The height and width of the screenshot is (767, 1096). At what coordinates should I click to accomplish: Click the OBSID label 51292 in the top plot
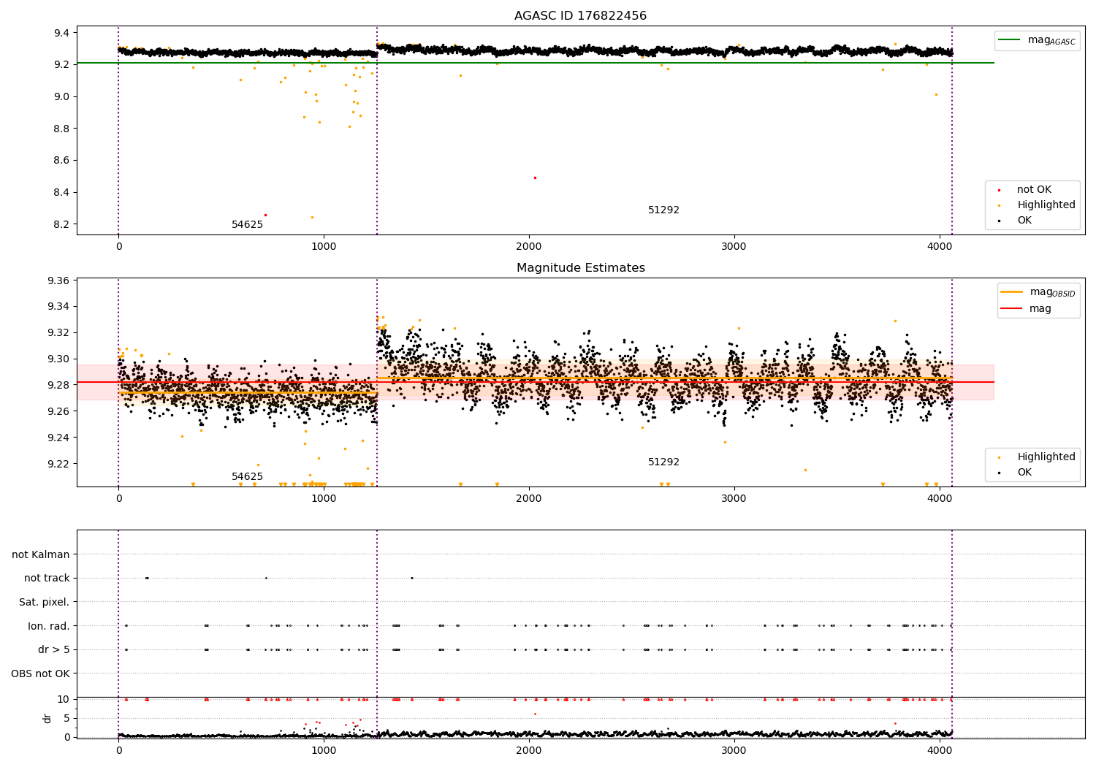tap(663, 210)
